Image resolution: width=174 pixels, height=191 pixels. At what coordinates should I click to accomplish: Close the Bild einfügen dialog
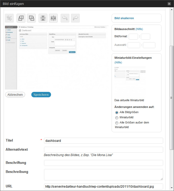click(x=169, y=4)
